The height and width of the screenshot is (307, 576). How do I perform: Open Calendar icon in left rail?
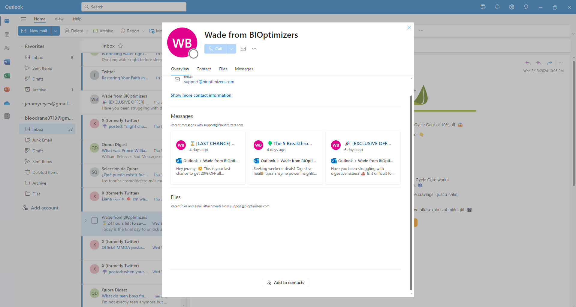point(7,35)
